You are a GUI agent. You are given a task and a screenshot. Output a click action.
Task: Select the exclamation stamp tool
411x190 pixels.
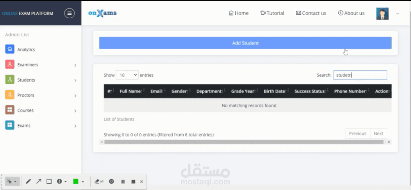point(60,181)
